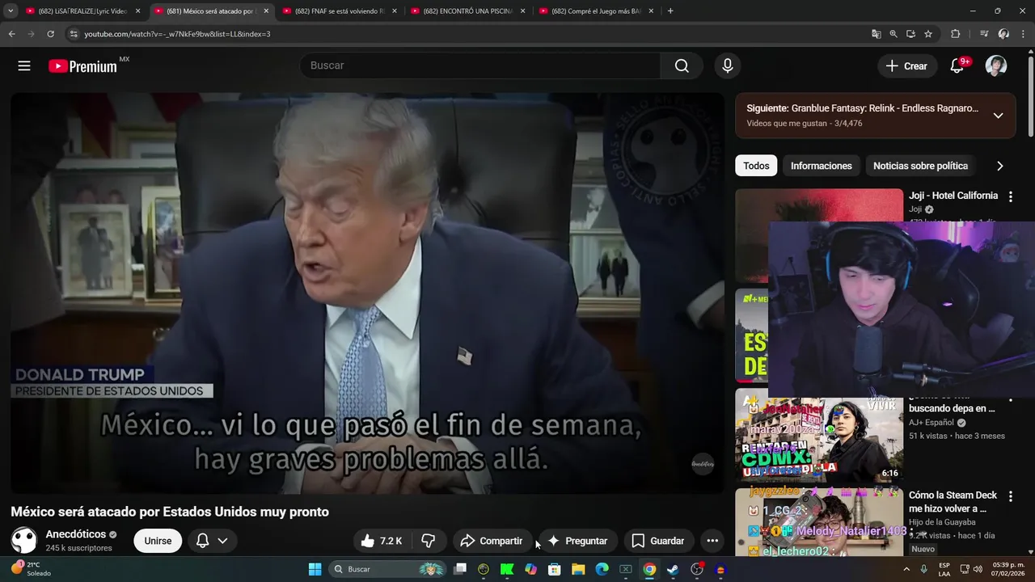Collapse the playlist panel chevron
Viewport: 1035px width, 582px height.
[998, 116]
